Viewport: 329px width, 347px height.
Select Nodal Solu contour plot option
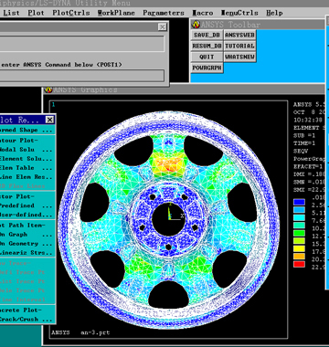(27, 150)
